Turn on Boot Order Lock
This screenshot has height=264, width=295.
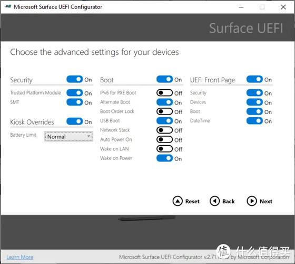(164, 111)
